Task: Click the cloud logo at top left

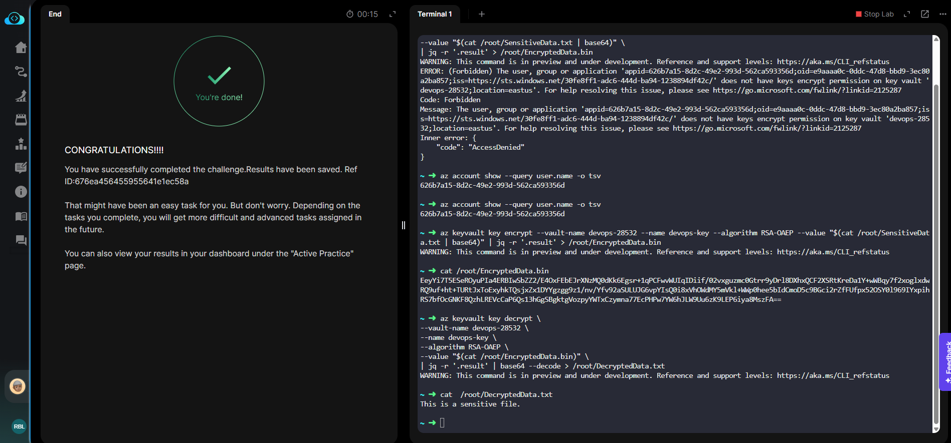Action: click(15, 19)
